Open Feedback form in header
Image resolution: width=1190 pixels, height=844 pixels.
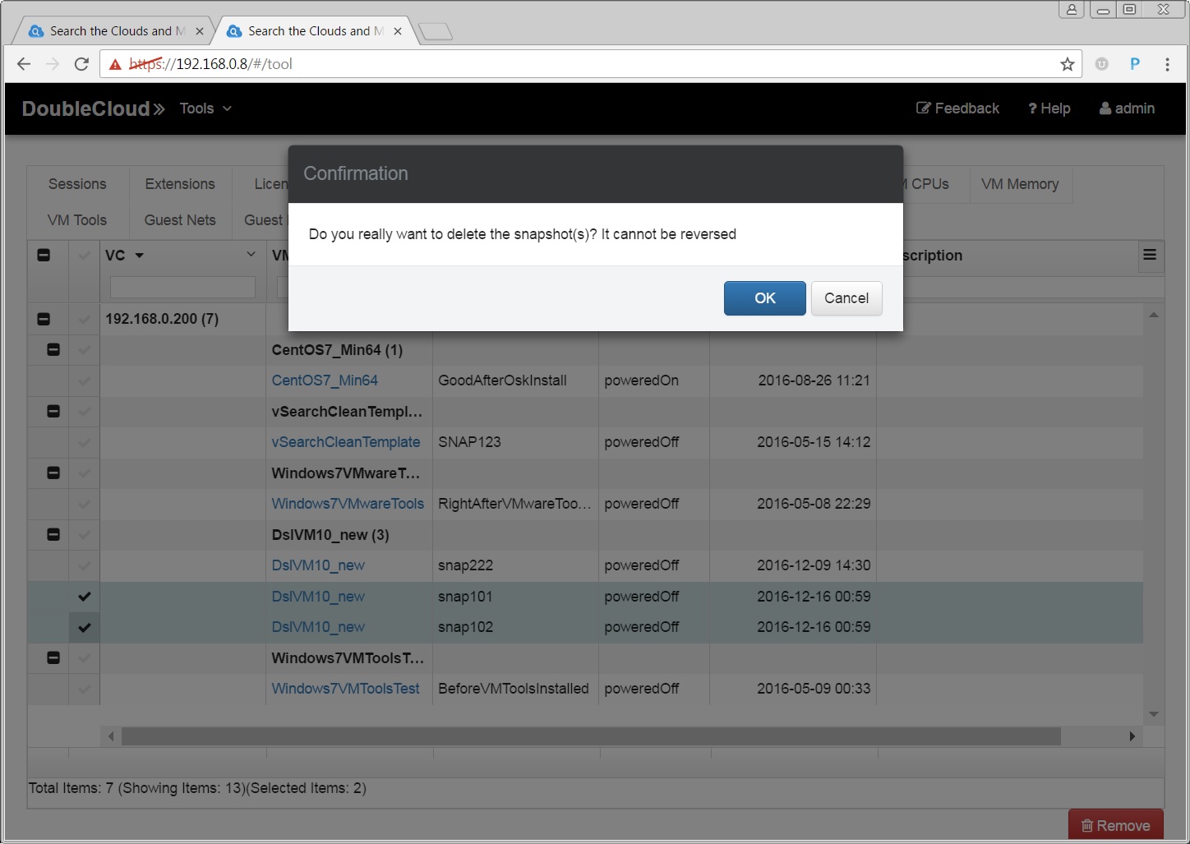957,108
